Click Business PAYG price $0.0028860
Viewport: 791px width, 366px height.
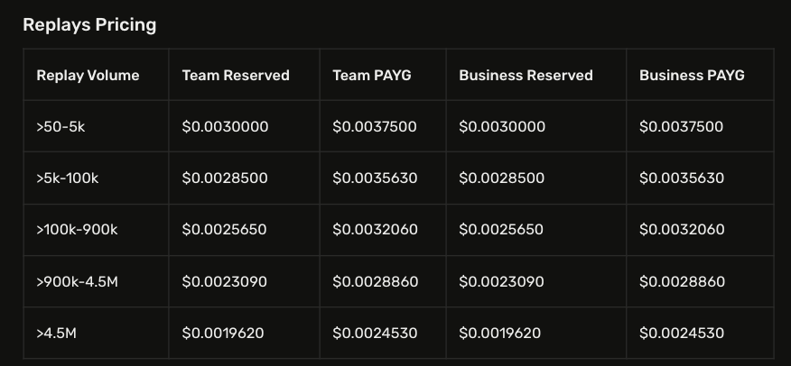[682, 282]
